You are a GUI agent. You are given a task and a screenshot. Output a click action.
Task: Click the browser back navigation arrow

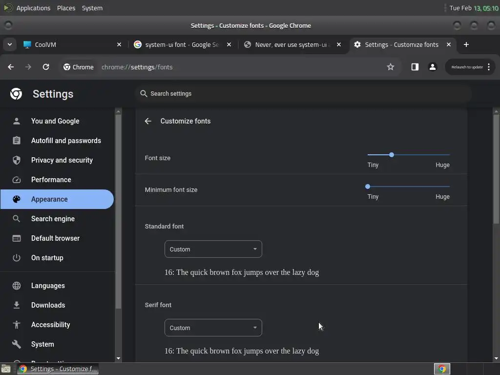tap(11, 67)
